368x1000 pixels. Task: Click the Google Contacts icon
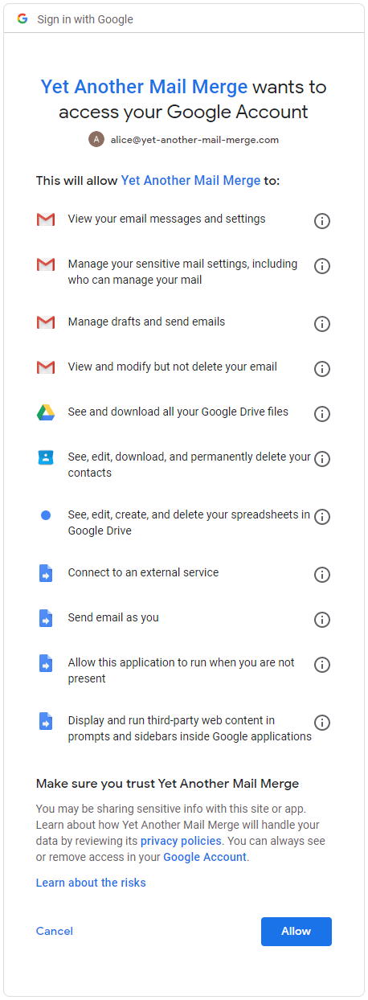click(x=46, y=457)
